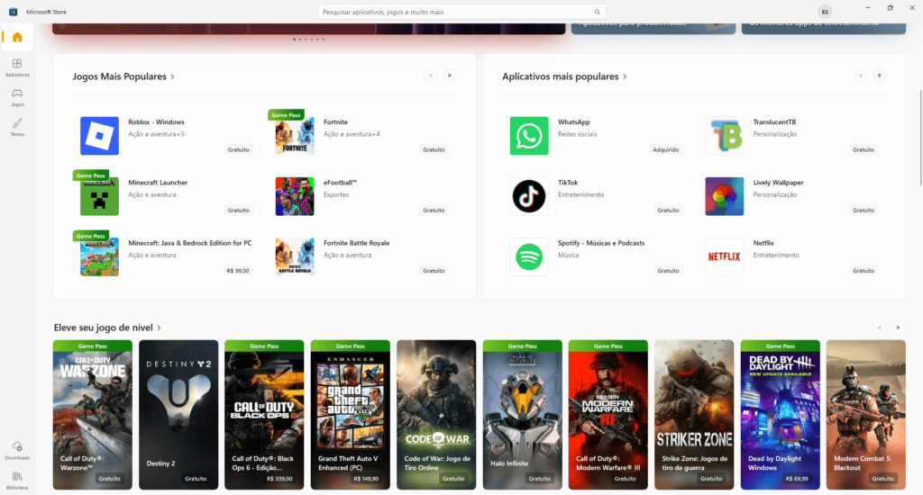923x495 pixels.
Task: Click the Minecraft Launcher title text
Action: (x=158, y=183)
